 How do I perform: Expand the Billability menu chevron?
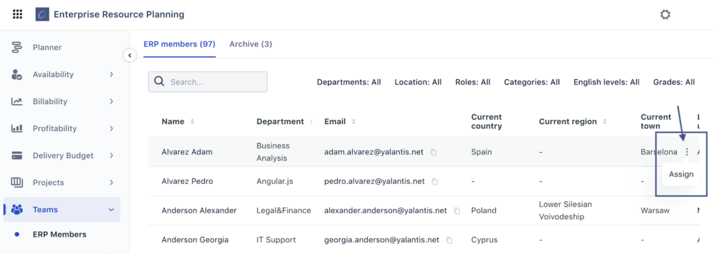click(x=111, y=101)
